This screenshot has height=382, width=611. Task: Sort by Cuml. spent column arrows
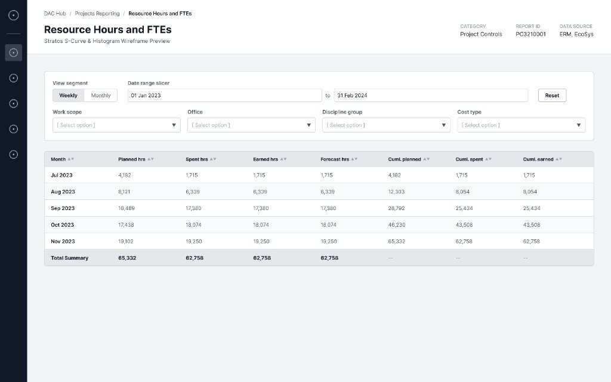point(488,159)
